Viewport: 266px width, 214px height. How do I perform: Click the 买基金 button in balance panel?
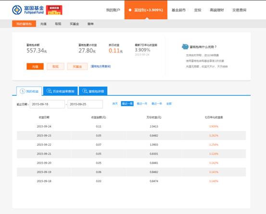(77, 66)
